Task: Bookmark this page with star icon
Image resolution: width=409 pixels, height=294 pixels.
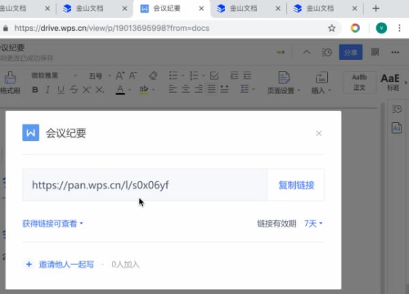Action: point(331,28)
